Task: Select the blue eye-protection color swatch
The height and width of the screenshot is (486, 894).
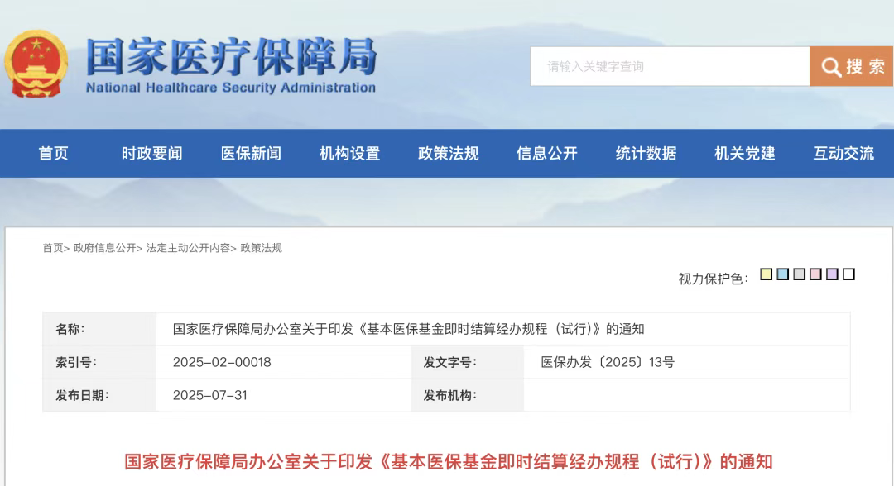Action: [783, 274]
